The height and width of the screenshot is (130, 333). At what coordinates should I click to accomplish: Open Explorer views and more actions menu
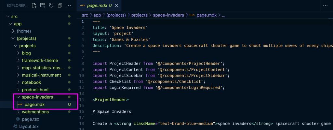(69, 6)
